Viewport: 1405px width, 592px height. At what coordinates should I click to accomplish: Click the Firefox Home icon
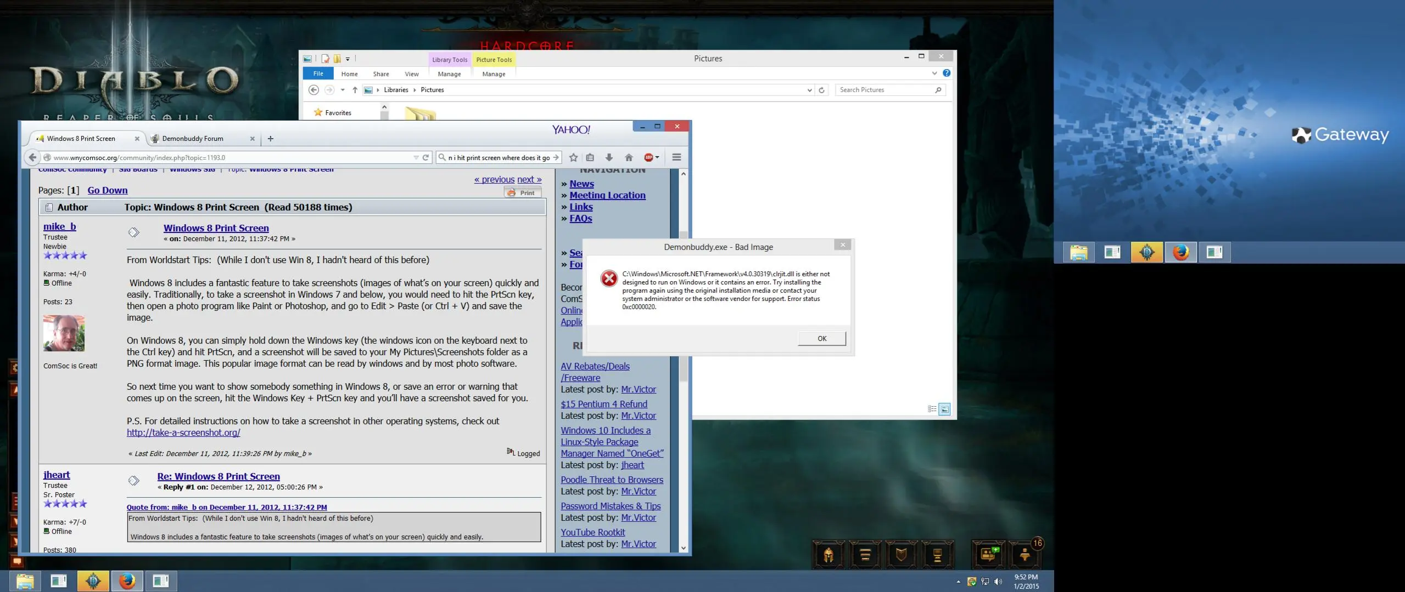[x=629, y=157]
